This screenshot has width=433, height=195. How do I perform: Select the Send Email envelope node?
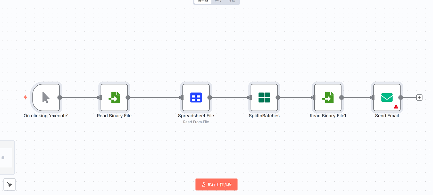(387, 98)
